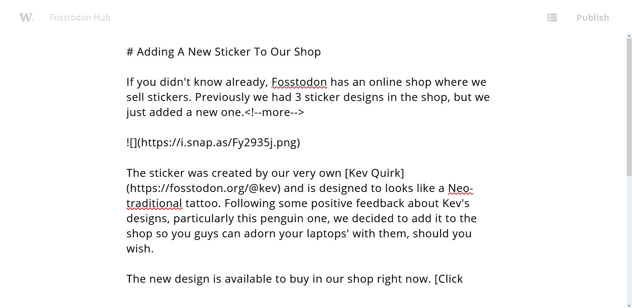632x308 pixels.
Task: Click the [Click text on the last line
Action: (x=449, y=279)
